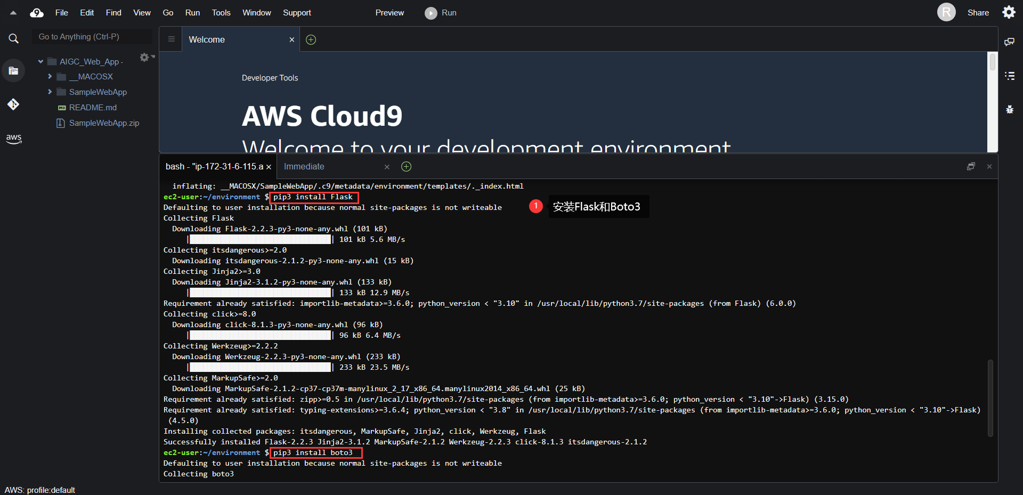Close the terminal pane
1023x495 pixels.
[989, 166]
